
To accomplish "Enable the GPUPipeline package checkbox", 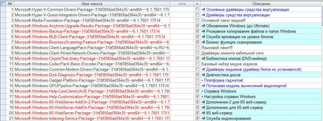I will pos(197,86).
